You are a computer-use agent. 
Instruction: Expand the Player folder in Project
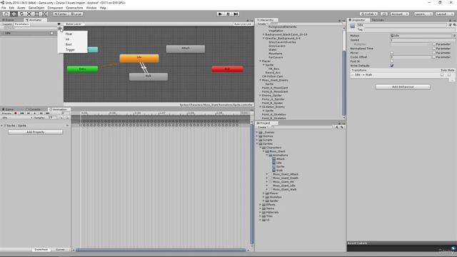263,193
